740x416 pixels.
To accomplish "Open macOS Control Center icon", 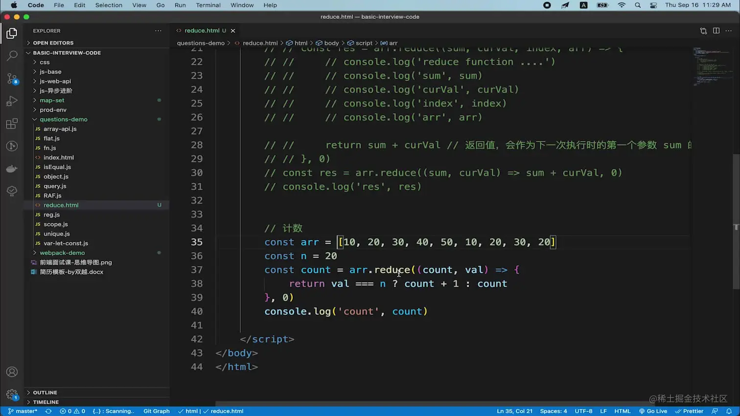I will click(653, 5).
